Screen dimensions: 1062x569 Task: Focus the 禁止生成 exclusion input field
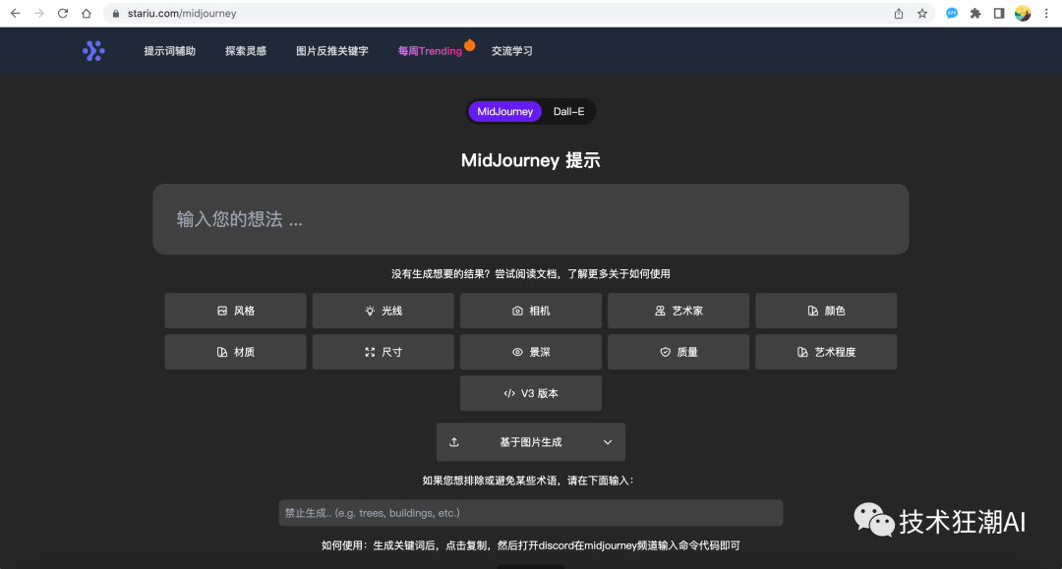[531, 513]
